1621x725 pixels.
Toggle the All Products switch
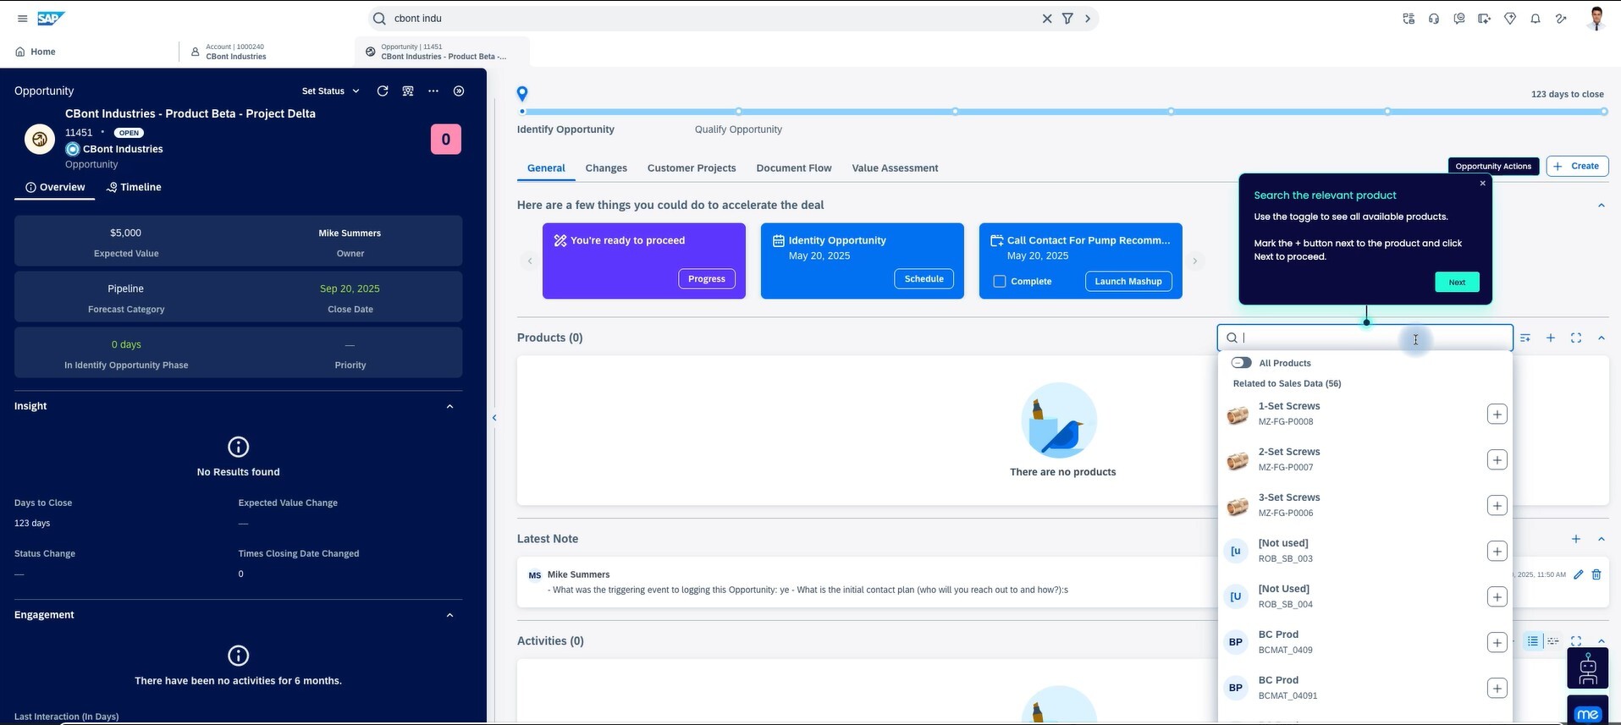pyautogui.click(x=1241, y=363)
